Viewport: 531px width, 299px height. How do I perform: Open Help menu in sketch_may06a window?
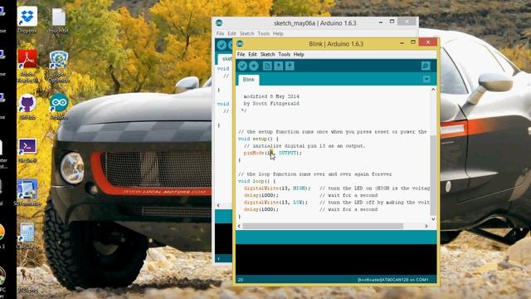click(x=278, y=33)
